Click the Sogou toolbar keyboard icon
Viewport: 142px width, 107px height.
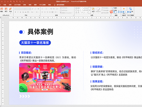[123, 12]
